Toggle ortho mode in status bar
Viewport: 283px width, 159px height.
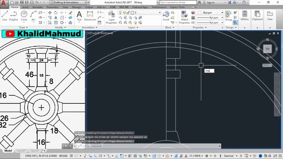(x=96, y=156)
